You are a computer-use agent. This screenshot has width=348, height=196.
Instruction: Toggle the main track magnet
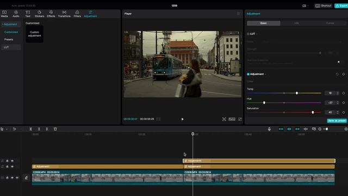pyautogui.click(x=281, y=129)
